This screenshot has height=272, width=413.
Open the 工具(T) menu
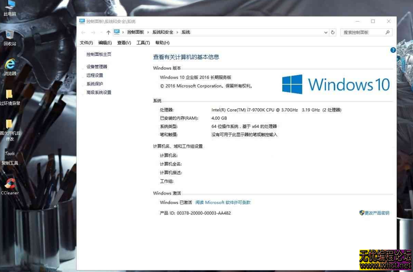[143, 42]
